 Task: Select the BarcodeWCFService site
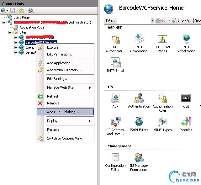41,42
